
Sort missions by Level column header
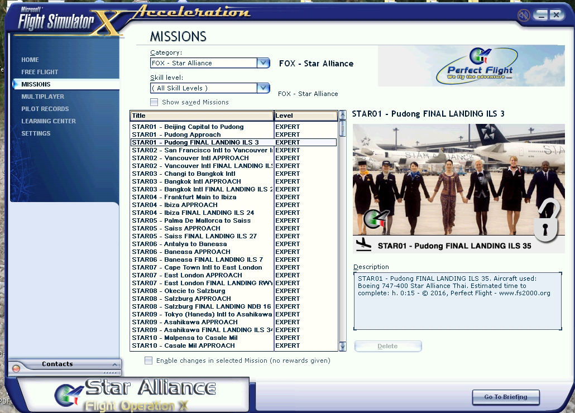pos(306,116)
